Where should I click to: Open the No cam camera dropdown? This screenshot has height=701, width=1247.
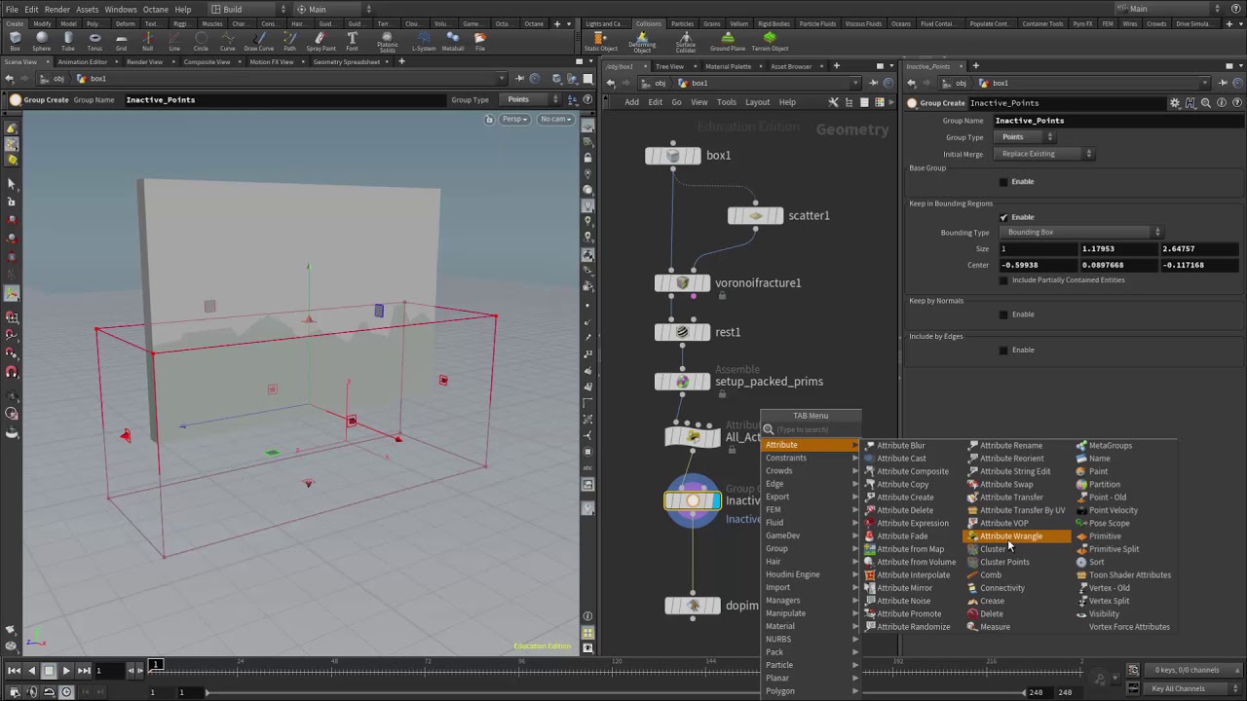click(556, 119)
